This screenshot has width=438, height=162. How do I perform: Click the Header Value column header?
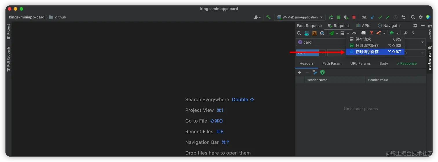click(396, 80)
